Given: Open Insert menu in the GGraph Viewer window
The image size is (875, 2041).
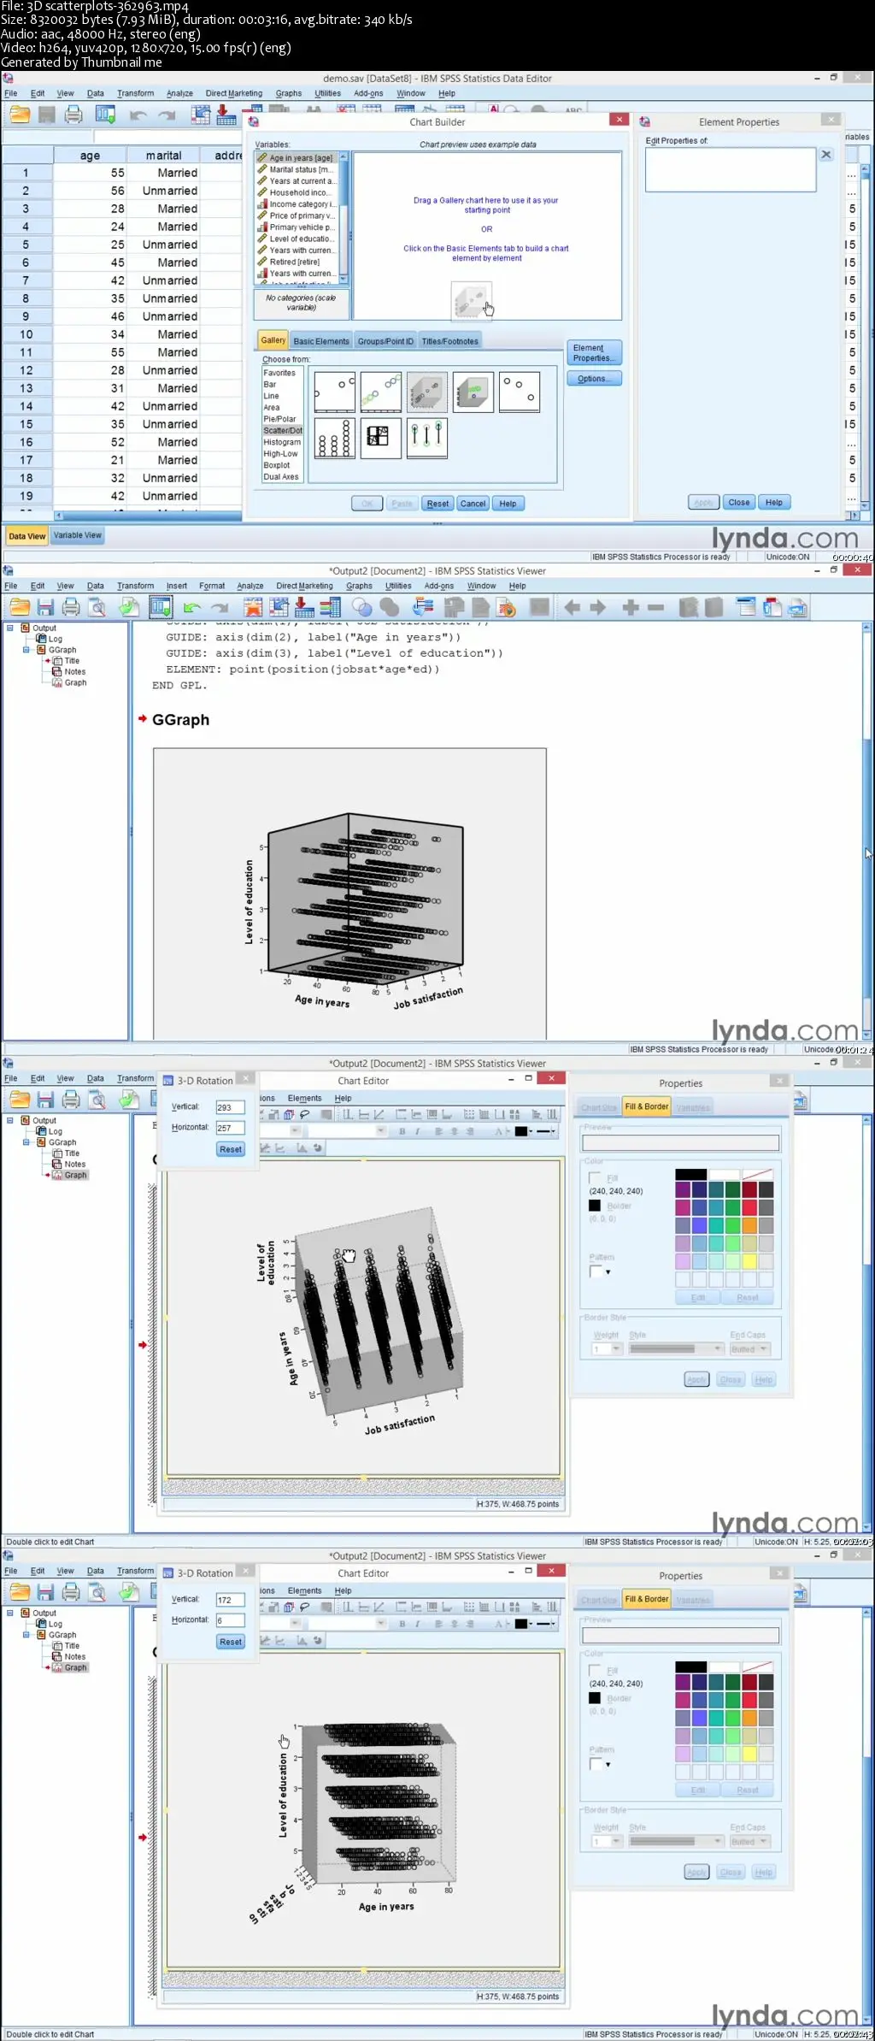Looking at the screenshot, I should [x=176, y=586].
